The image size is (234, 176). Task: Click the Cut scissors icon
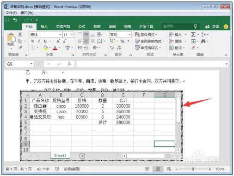click(20, 34)
